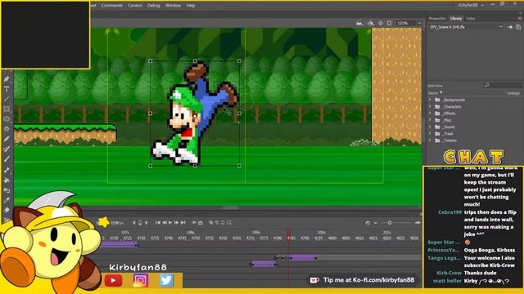Sort library by Name column header
The height and width of the screenshot is (294, 524).
click(x=436, y=92)
